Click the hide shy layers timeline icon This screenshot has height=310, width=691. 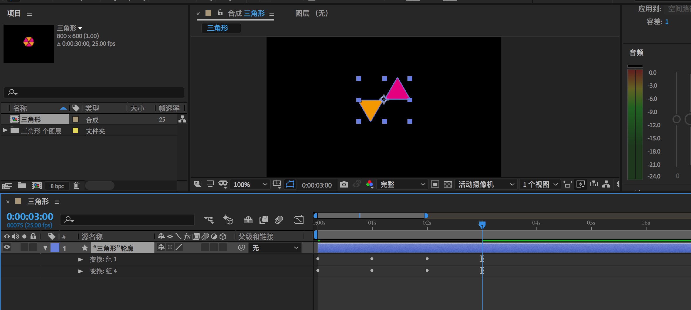[x=248, y=219]
